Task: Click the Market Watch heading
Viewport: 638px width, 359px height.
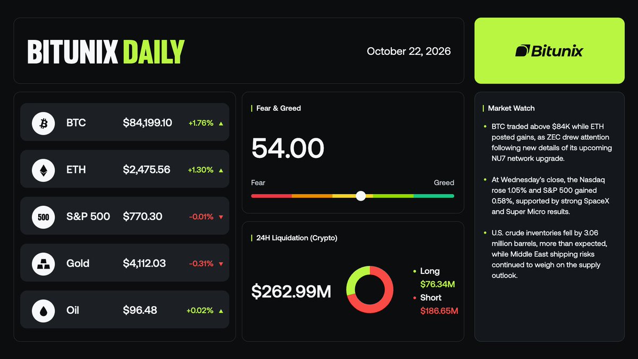Action: (x=511, y=108)
